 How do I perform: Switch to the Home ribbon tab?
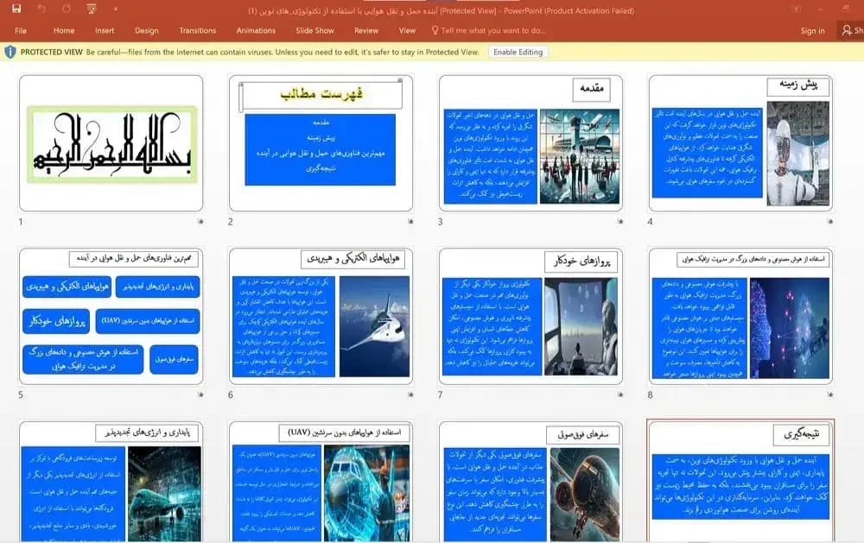(x=64, y=31)
